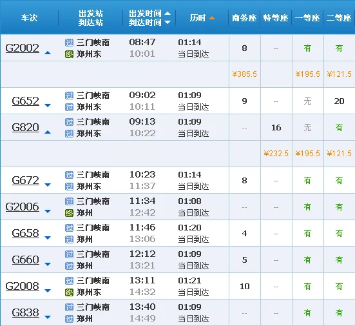Select departure time 08:47 of G2002
Screen dimensions: 355x326
(x=142, y=42)
